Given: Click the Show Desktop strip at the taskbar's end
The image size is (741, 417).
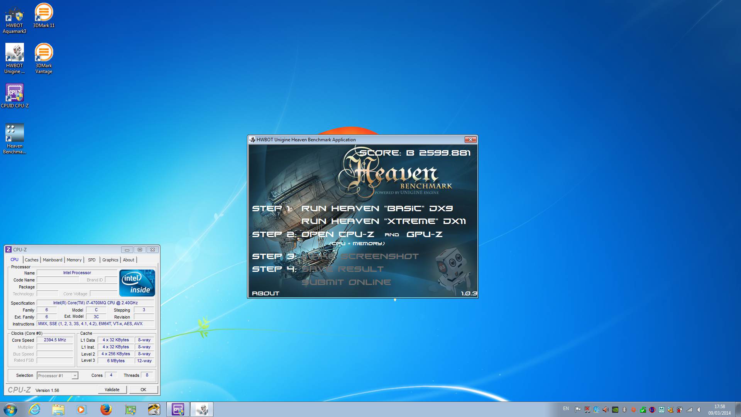Looking at the screenshot, I should 738,409.
